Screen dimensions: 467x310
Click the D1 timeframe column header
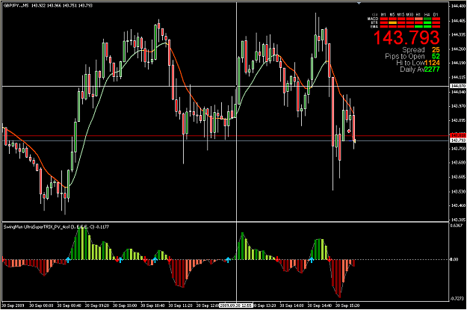coord(436,15)
